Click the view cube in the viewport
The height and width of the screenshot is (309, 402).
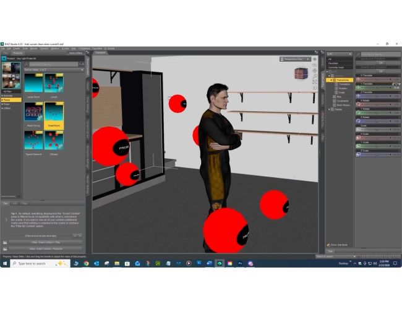301,74
